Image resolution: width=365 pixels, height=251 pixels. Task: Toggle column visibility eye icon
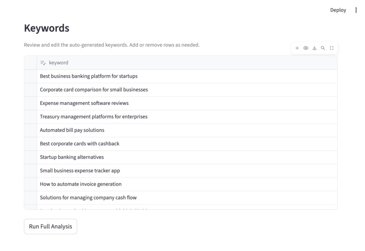(x=306, y=48)
